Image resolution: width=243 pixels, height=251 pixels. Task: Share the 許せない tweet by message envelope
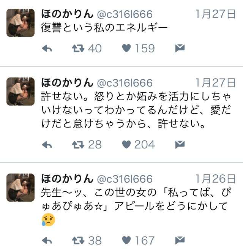pos(180,145)
